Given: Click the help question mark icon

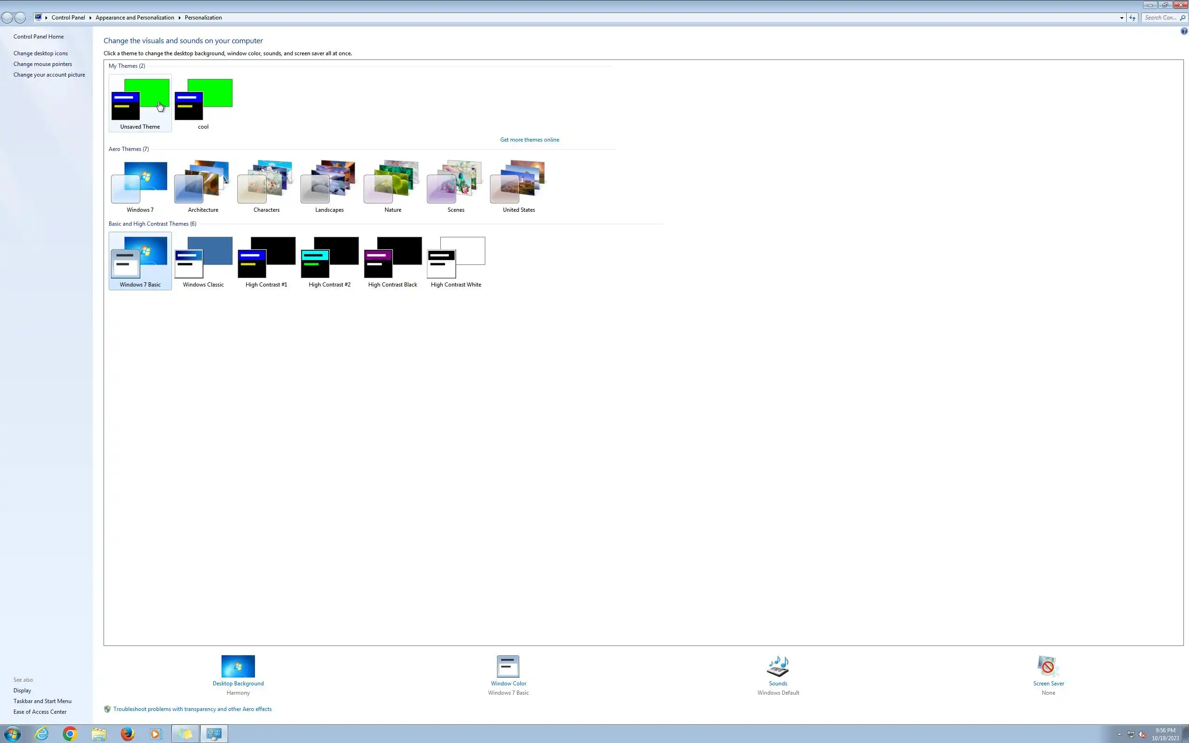Looking at the screenshot, I should tap(1183, 31).
